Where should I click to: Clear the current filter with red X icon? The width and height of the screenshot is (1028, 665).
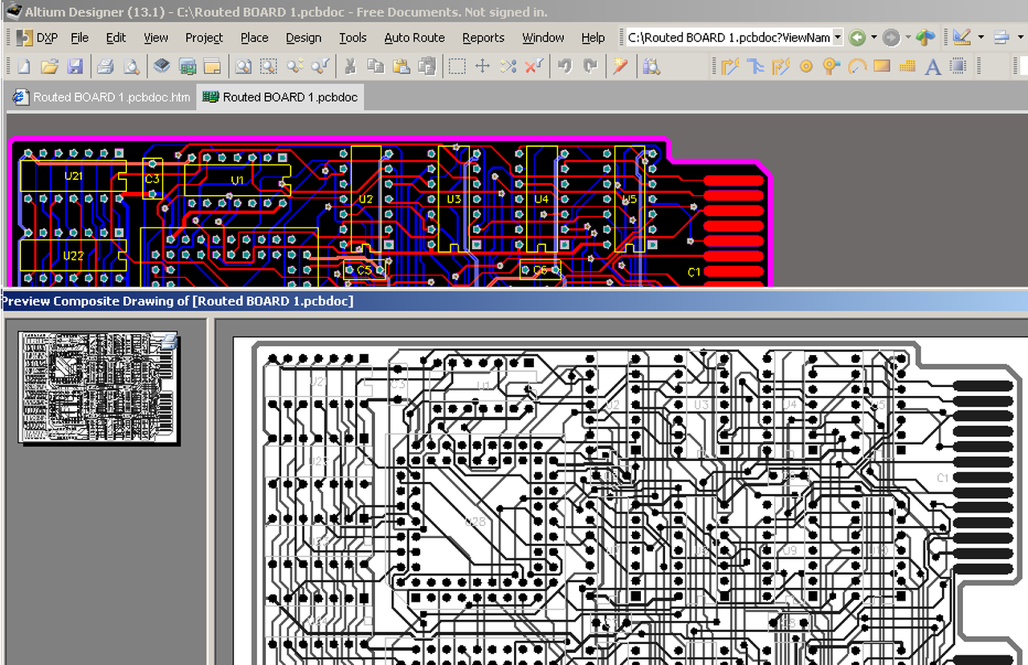[534, 66]
